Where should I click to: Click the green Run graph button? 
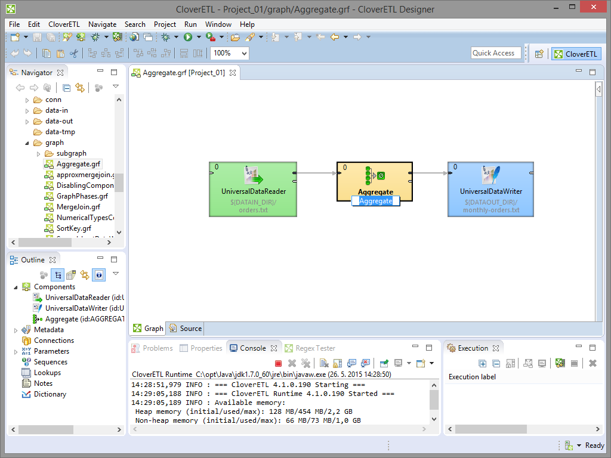click(188, 37)
